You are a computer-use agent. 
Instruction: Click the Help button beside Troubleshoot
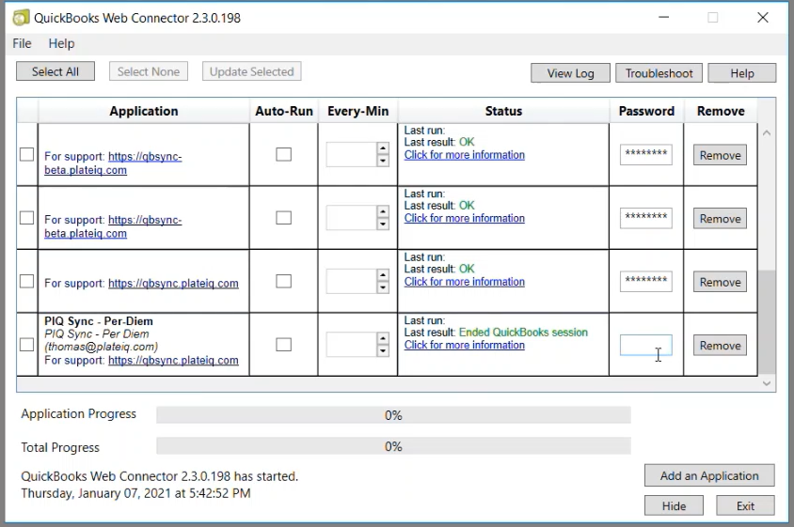(x=742, y=73)
